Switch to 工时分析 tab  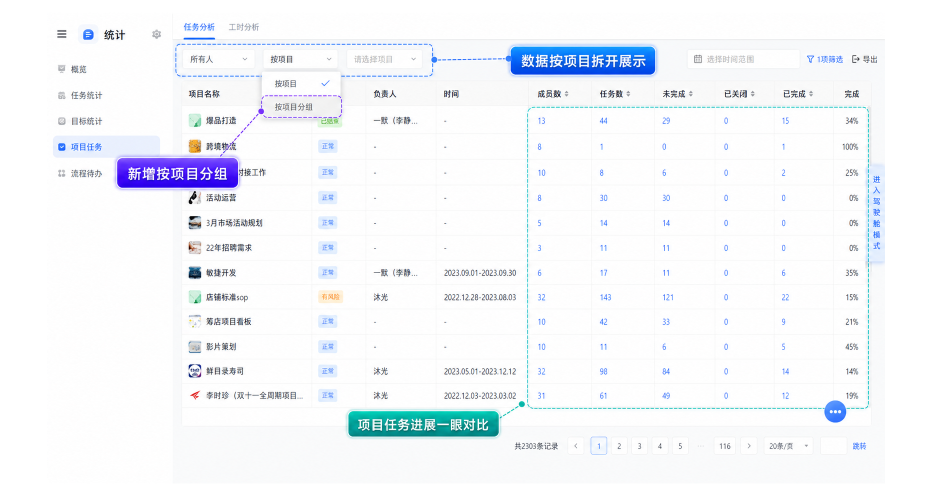click(x=244, y=27)
